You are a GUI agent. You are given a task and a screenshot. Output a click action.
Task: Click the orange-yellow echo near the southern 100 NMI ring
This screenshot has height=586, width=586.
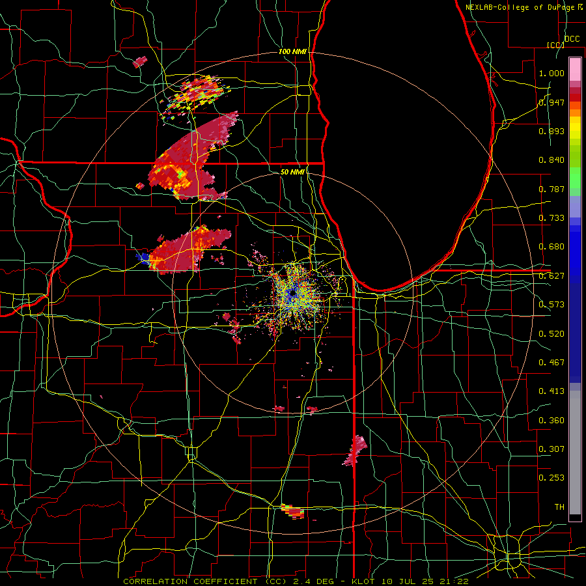pos(292,511)
